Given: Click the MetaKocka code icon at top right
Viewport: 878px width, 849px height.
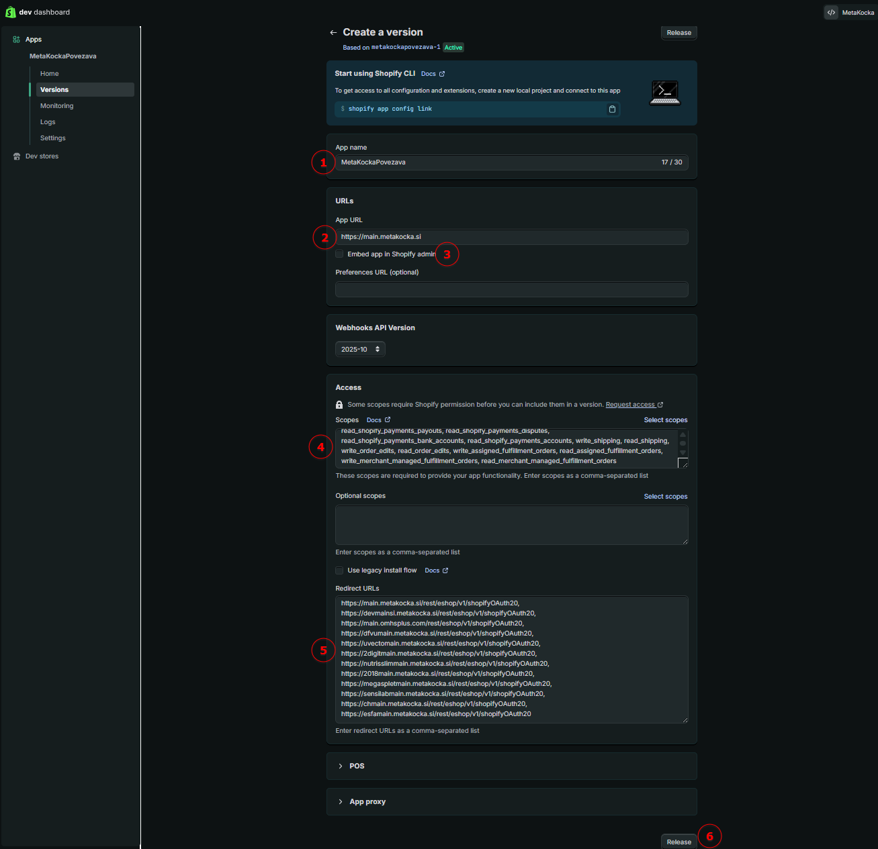Looking at the screenshot, I should pos(832,12).
